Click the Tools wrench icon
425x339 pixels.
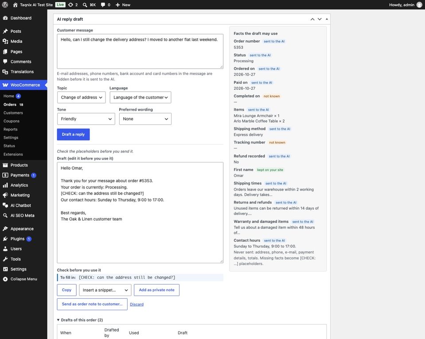click(x=5, y=259)
